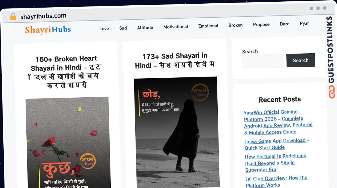
Task: Go to the Dard category
Action: point(284,24)
